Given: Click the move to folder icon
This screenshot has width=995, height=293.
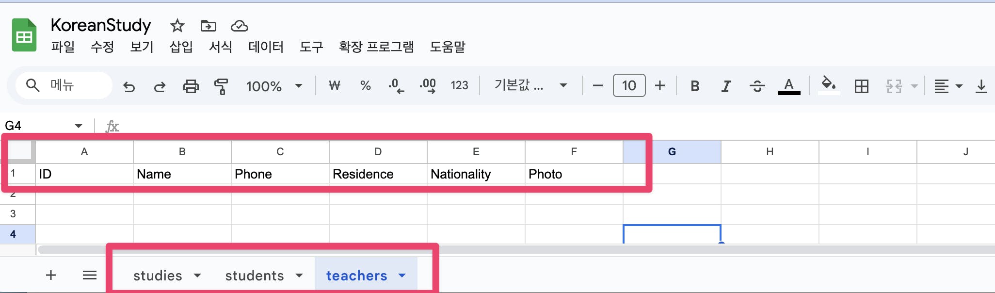Looking at the screenshot, I should click(208, 26).
